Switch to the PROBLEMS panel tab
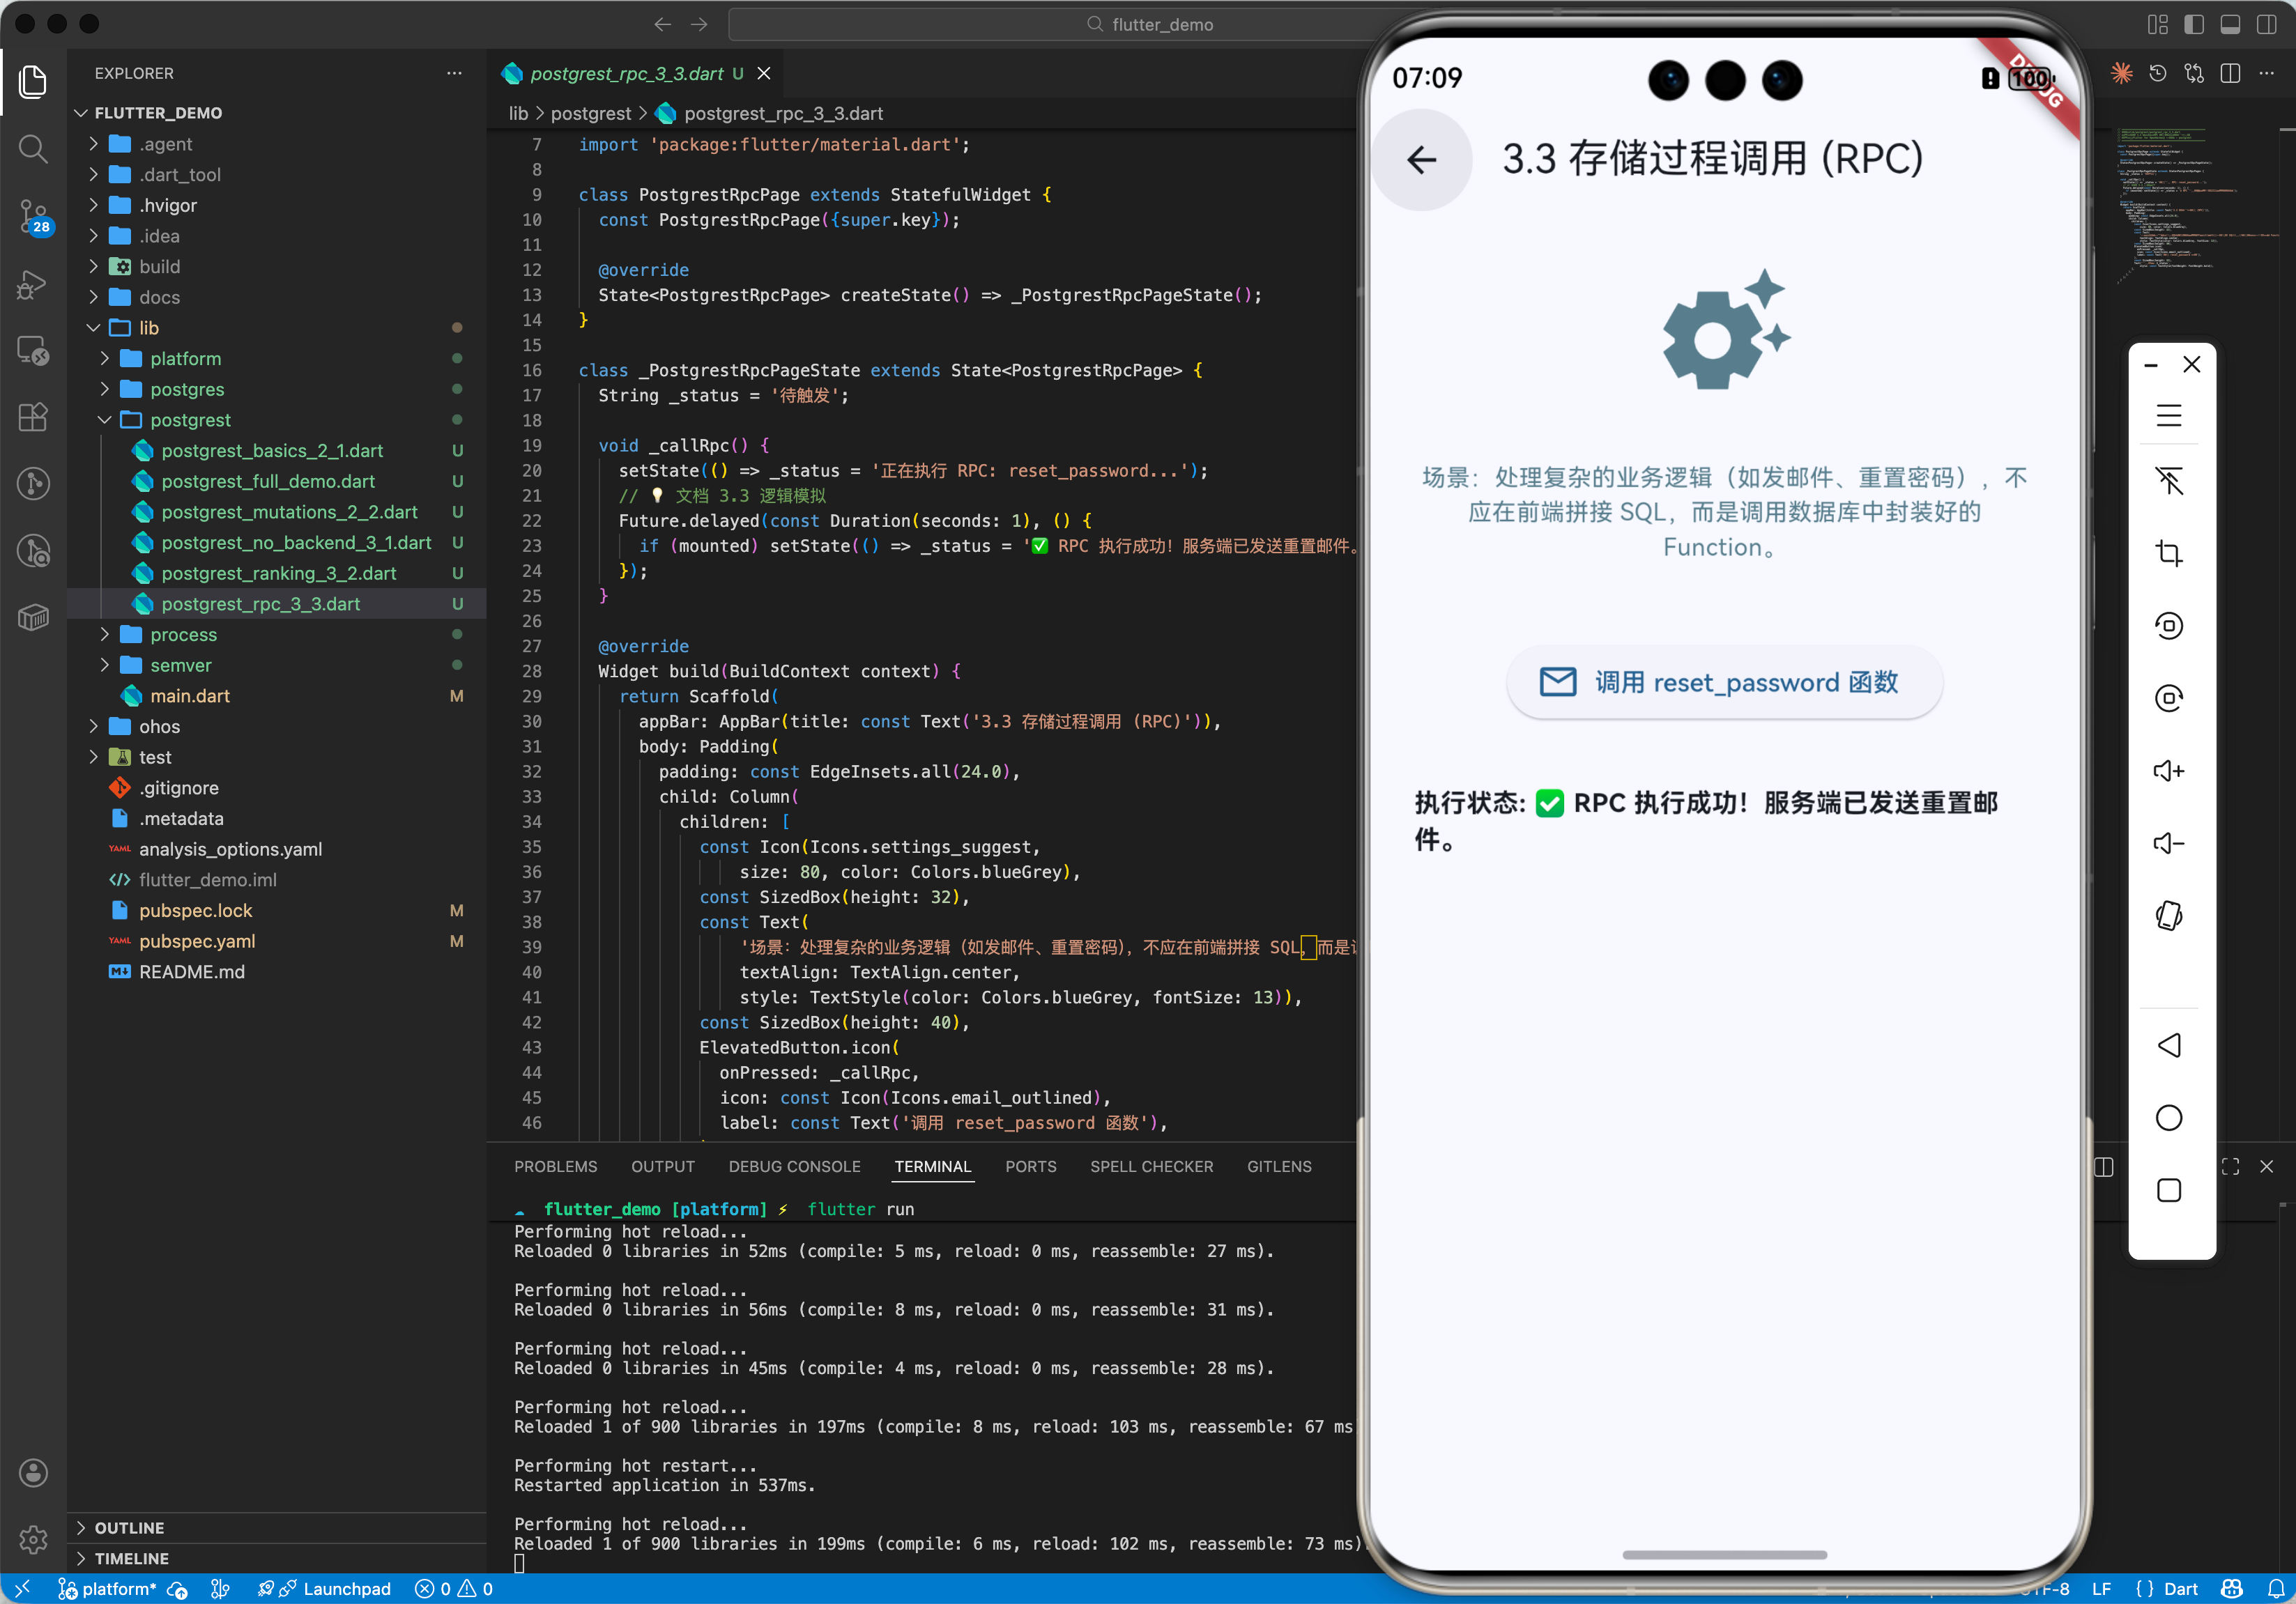This screenshot has width=2296, height=1604. pos(555,1166)
